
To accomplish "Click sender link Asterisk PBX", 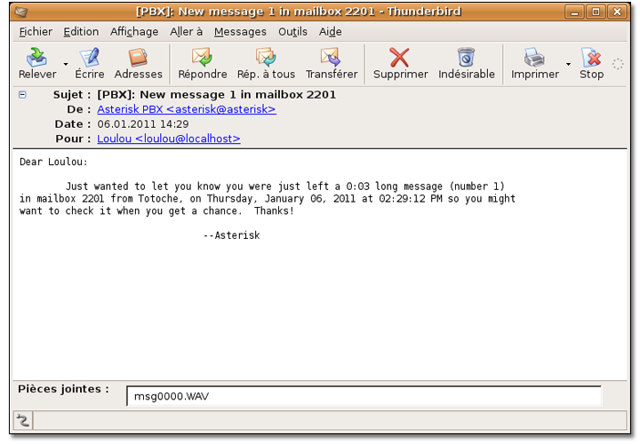I will pos(187,109).
